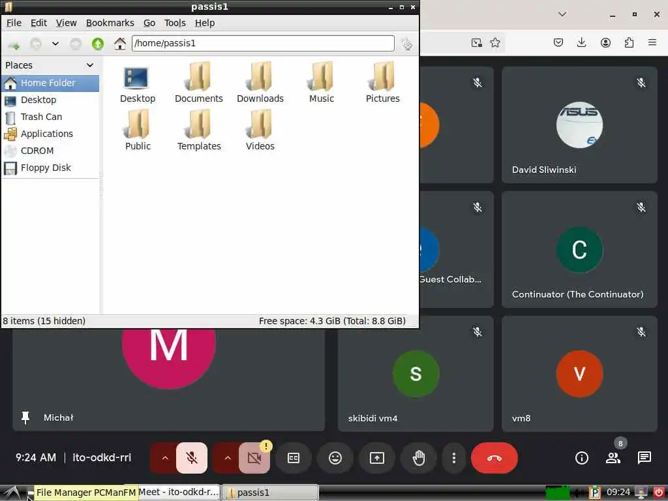668x501 pixels.
Task: Select Trash Can in Places
Action: [50, 117]
